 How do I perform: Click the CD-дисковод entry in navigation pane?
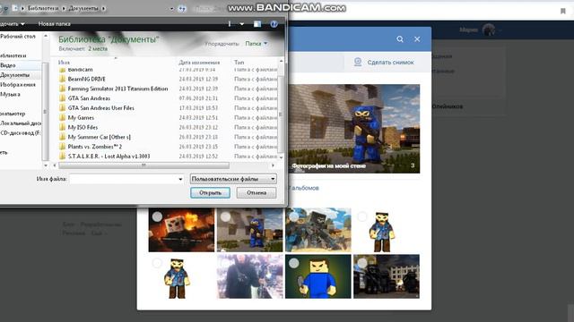pyautogui.click(x=20, y=133)
